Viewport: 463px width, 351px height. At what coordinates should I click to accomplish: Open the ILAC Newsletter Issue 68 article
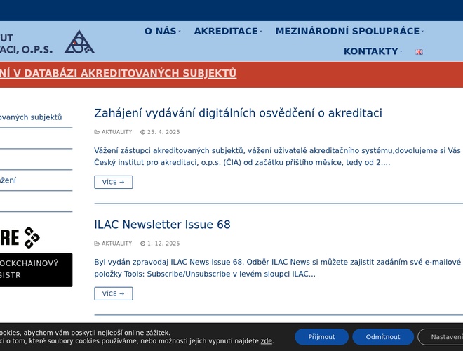[162, 225]
